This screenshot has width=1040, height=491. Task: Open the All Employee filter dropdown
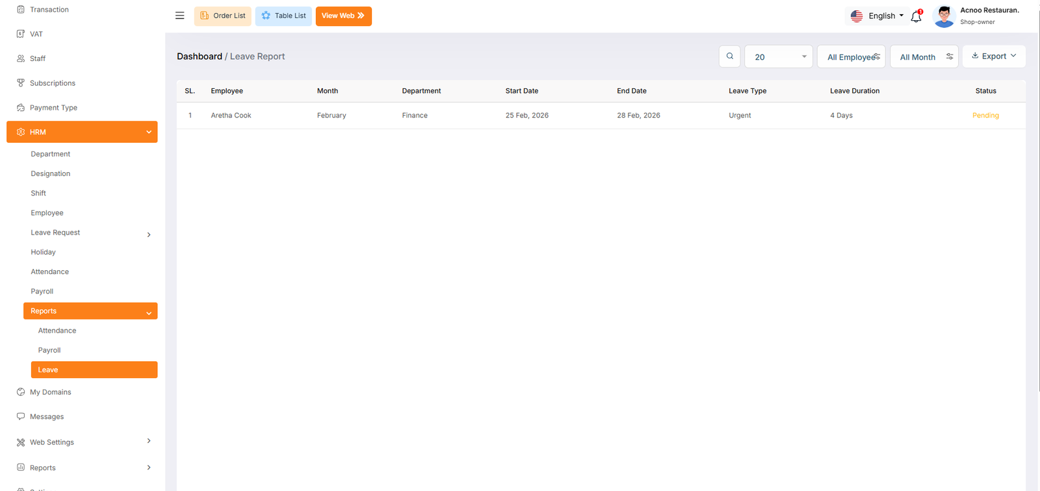pos(851,57)
